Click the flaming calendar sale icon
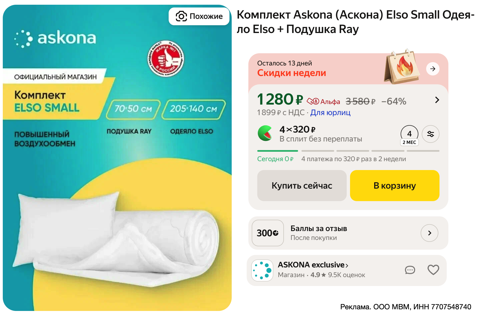The image size is (477, 319). click(x=402, y=67)
